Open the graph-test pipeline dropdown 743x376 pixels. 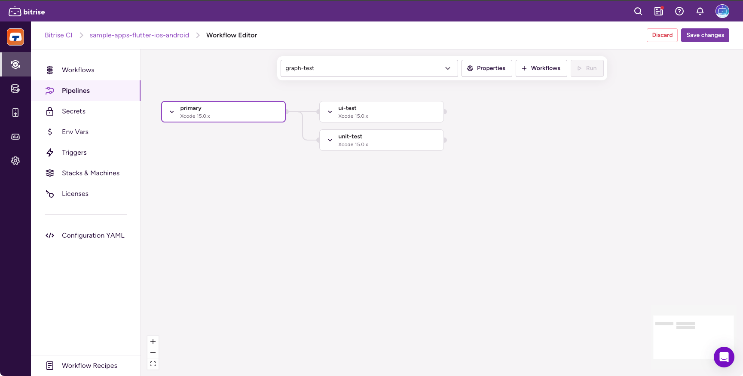point(369,68)
